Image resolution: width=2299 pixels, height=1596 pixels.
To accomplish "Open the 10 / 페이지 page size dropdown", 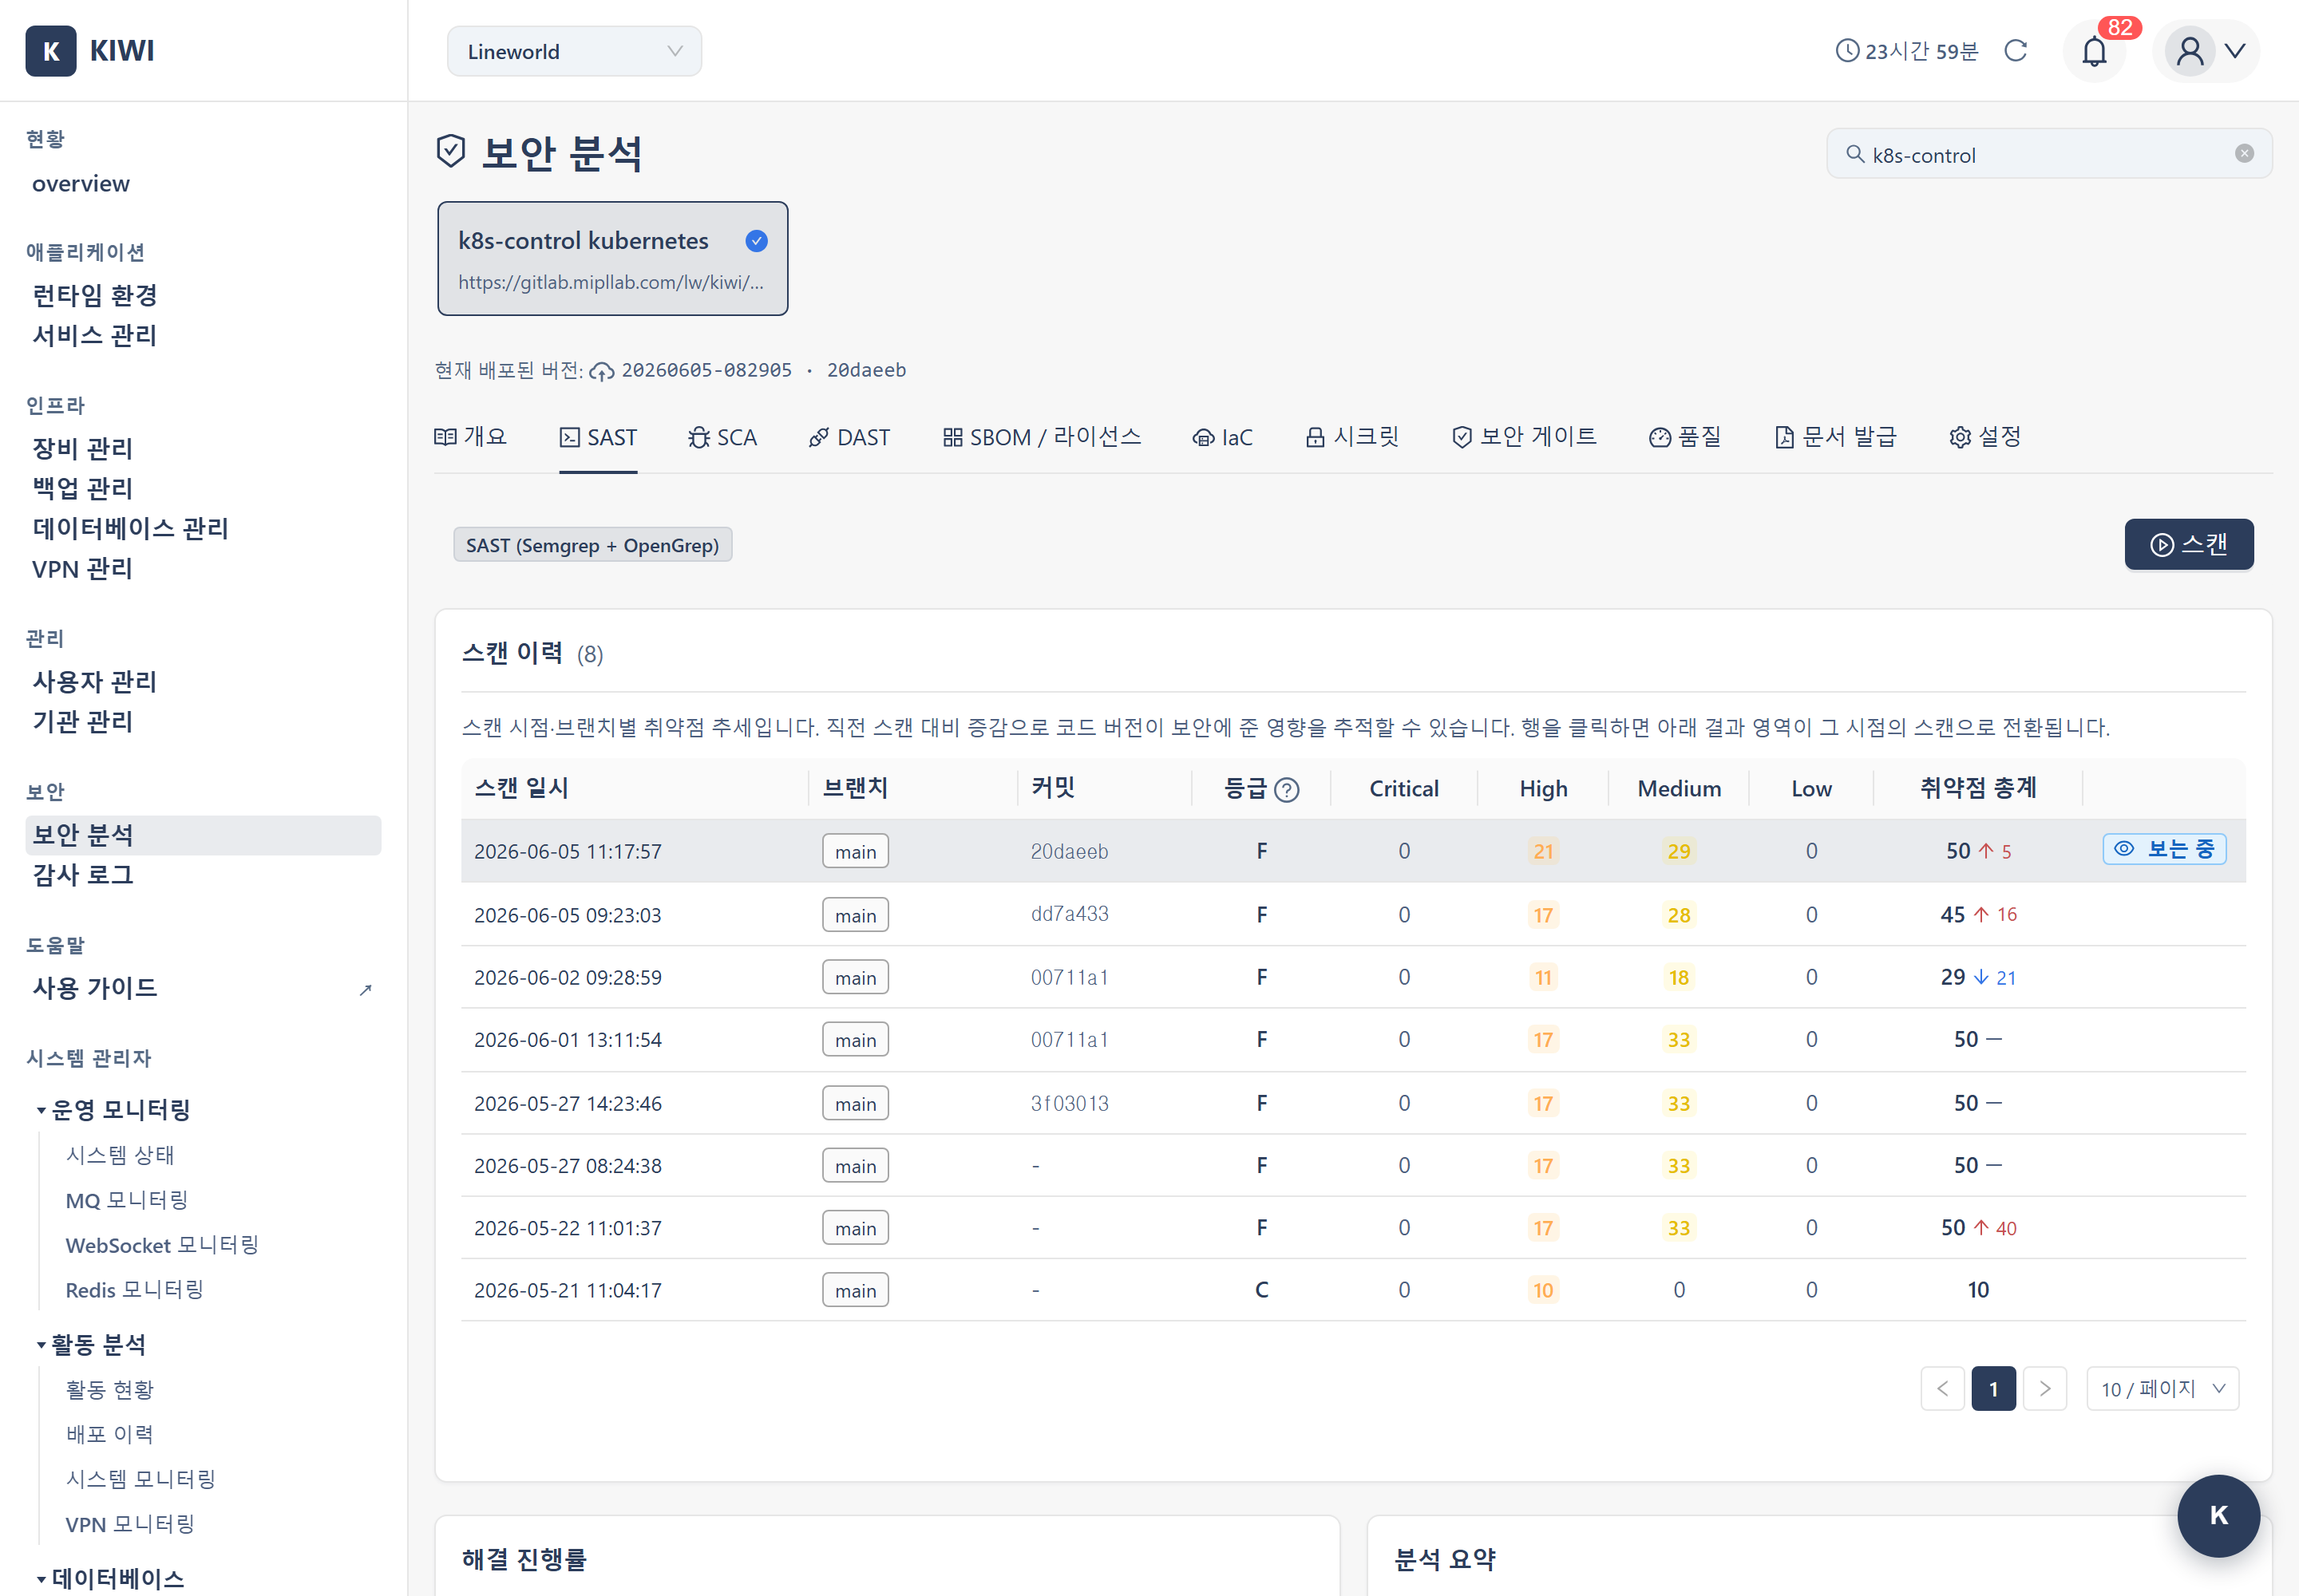I will click(x=2163, y=1389).
